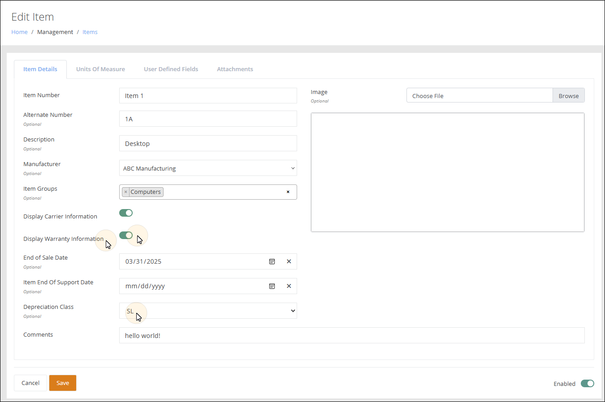Click the empty image preview area
Viewport: 605px width, 402px height.
[448, 172]
